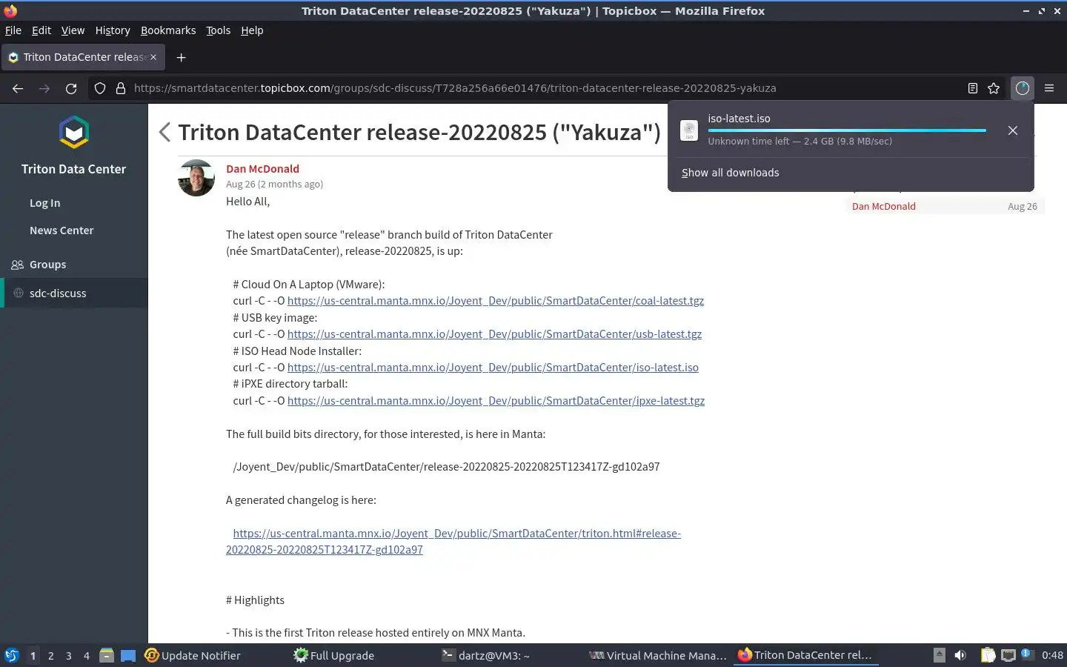The image size is (1067, 667).
Task: Switch to workspace 2
Action: [x=50, y=655]
